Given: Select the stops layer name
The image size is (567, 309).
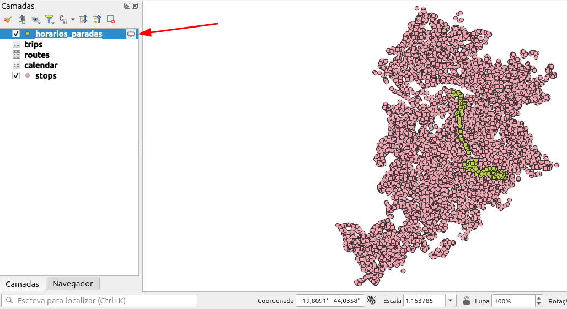Looking at the screenshot, I should click(x=46, y=76).
